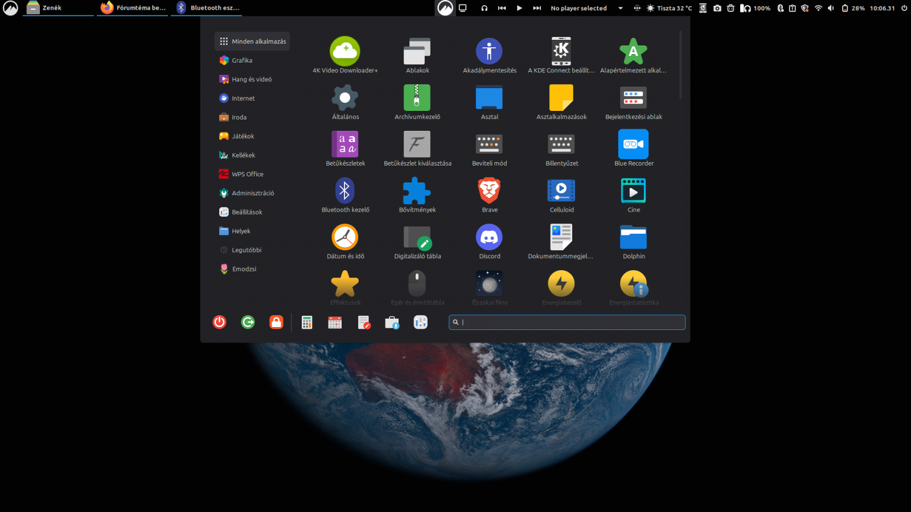911x512 pixels.
Task: Open the Tiszta 32 °C weather applet
Action: [x=669, y=8]
